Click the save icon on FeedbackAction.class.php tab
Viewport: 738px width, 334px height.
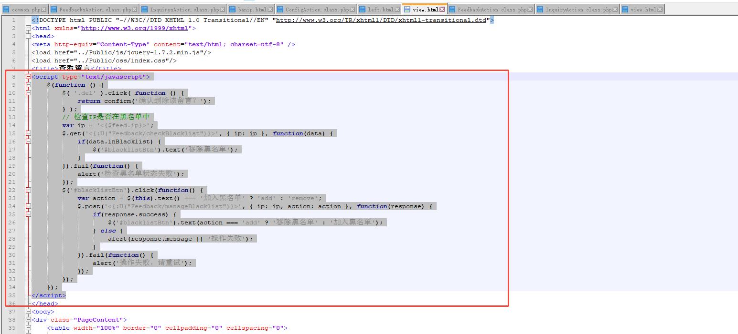452,10
